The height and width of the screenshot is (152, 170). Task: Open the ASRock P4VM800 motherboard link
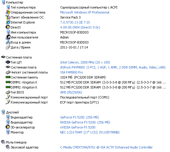[x=113, y=67]
